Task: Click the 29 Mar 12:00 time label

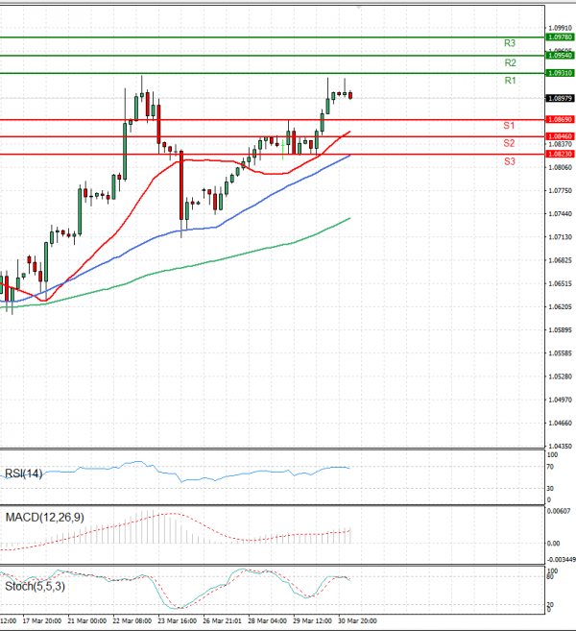Action: tap(312, 621)
